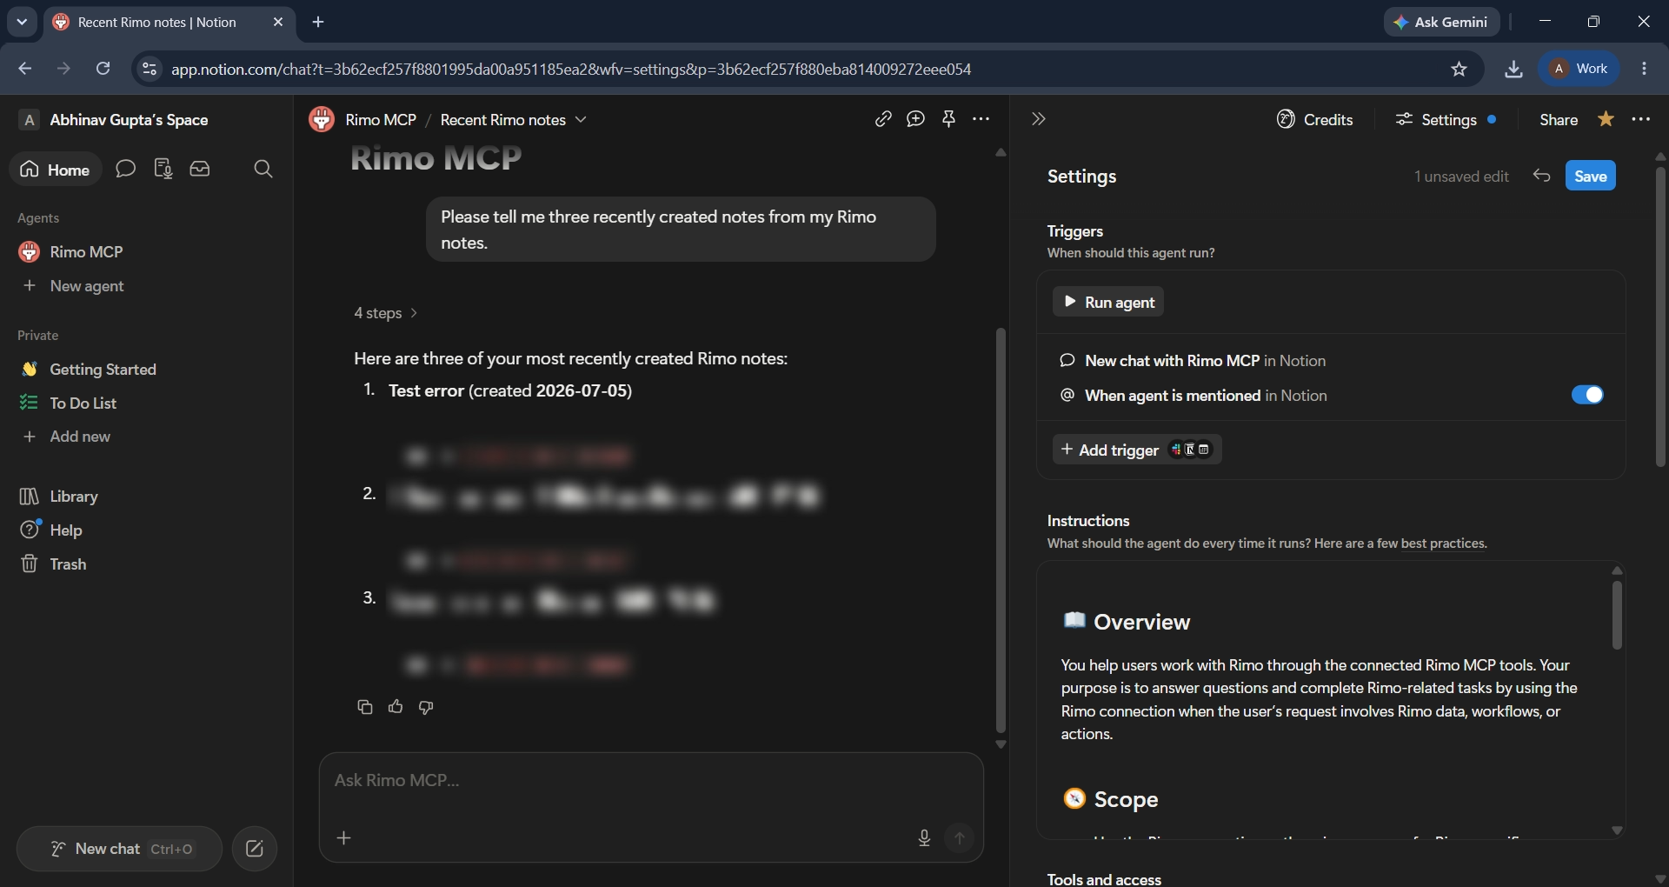1669x887 pixels.
Task: Click Ask Gemini button
Action: click(x=1441, y=22)
